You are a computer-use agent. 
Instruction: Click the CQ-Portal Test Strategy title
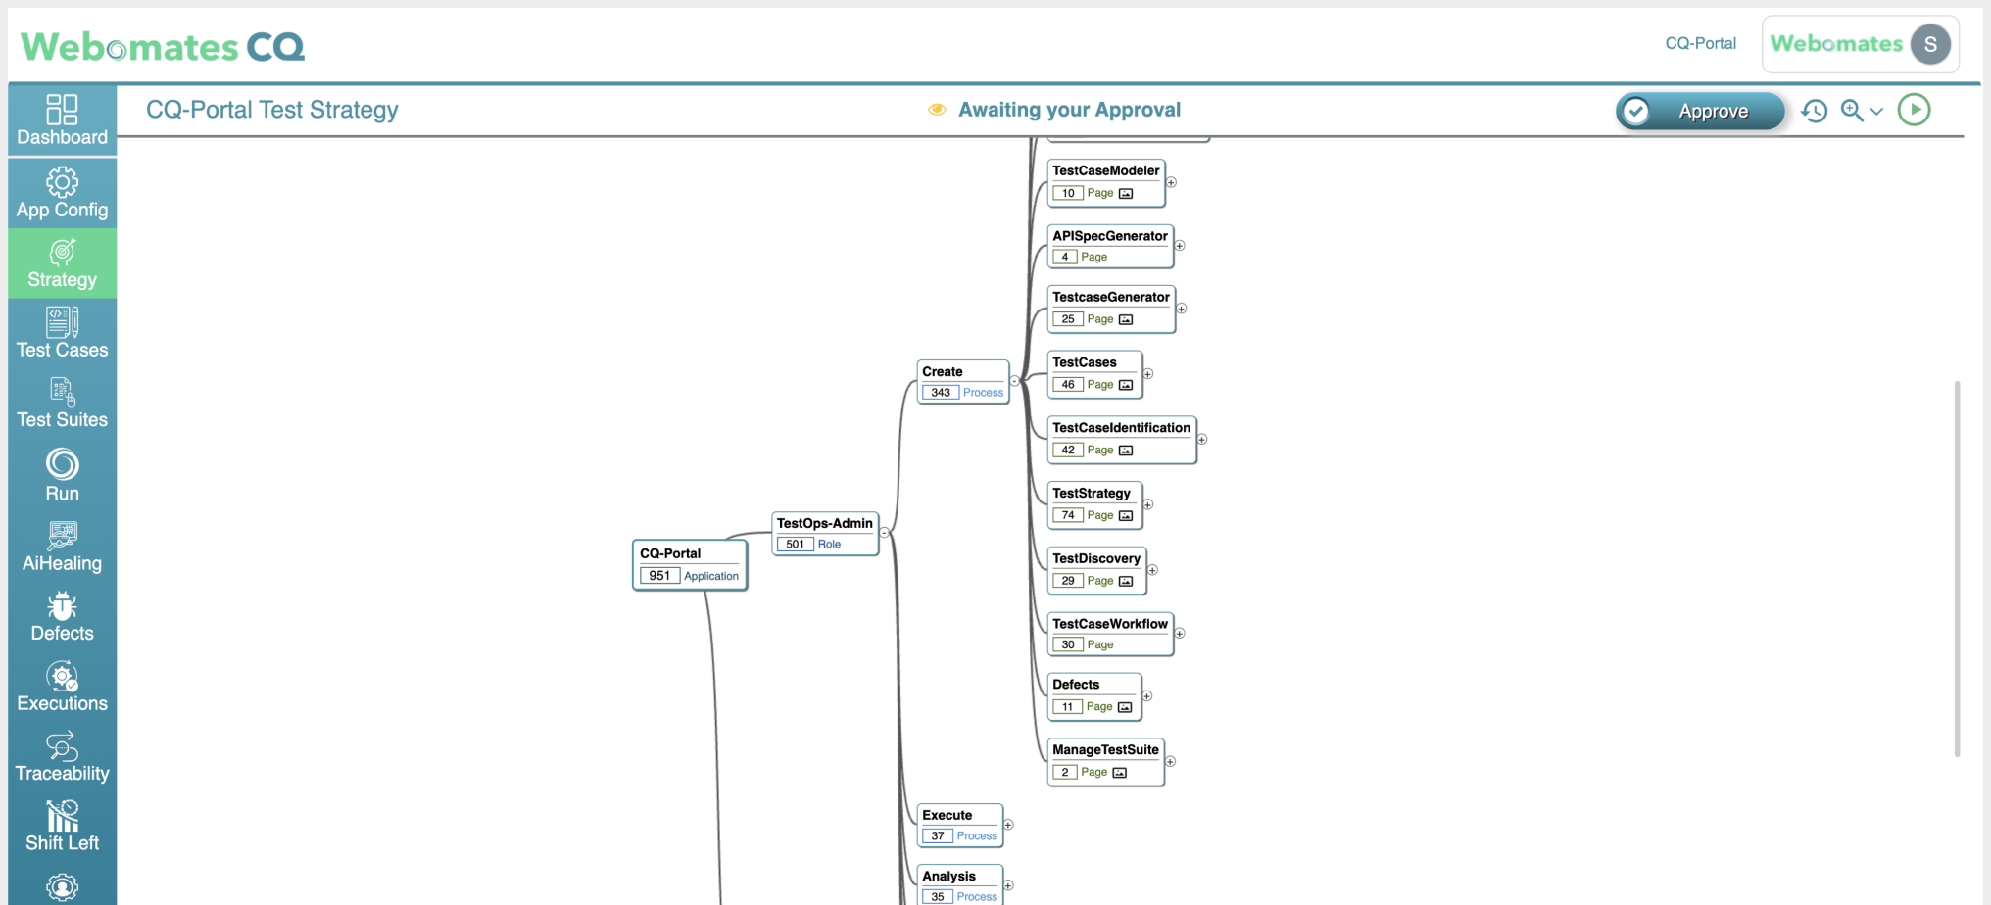(272, 110)
